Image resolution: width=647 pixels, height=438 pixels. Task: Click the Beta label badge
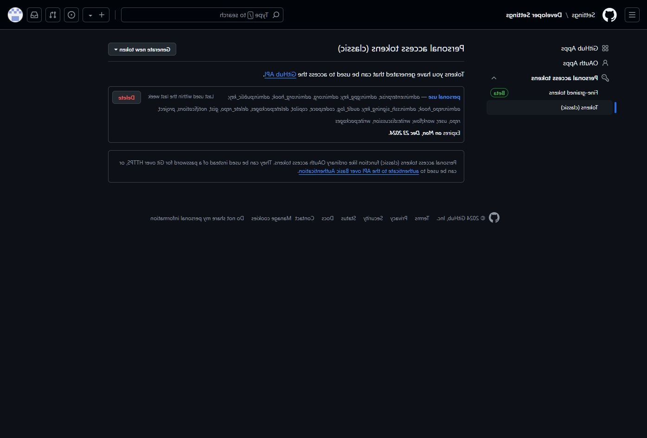tap(499, 93)
